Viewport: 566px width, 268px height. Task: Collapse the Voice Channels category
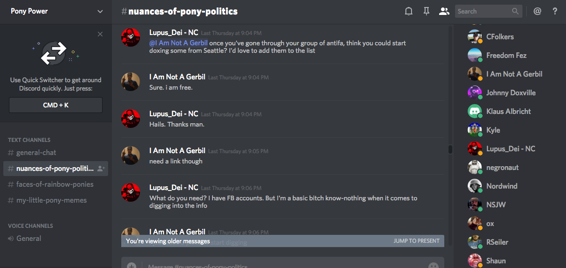pos(30,226)
